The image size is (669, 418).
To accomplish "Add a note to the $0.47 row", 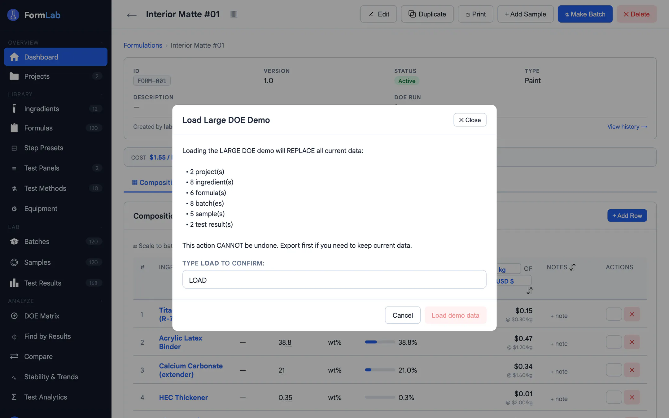I will point(559,344).
